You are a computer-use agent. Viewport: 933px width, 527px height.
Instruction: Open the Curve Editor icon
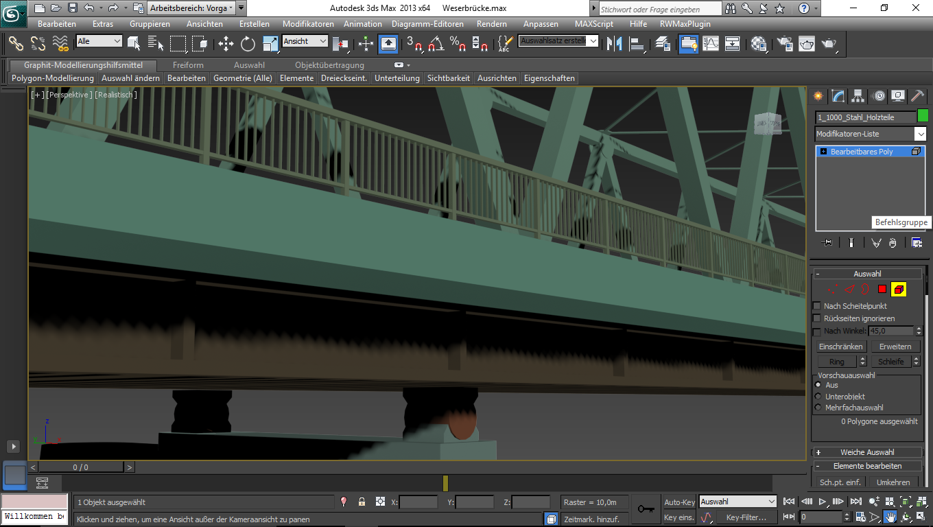point(710,44)
